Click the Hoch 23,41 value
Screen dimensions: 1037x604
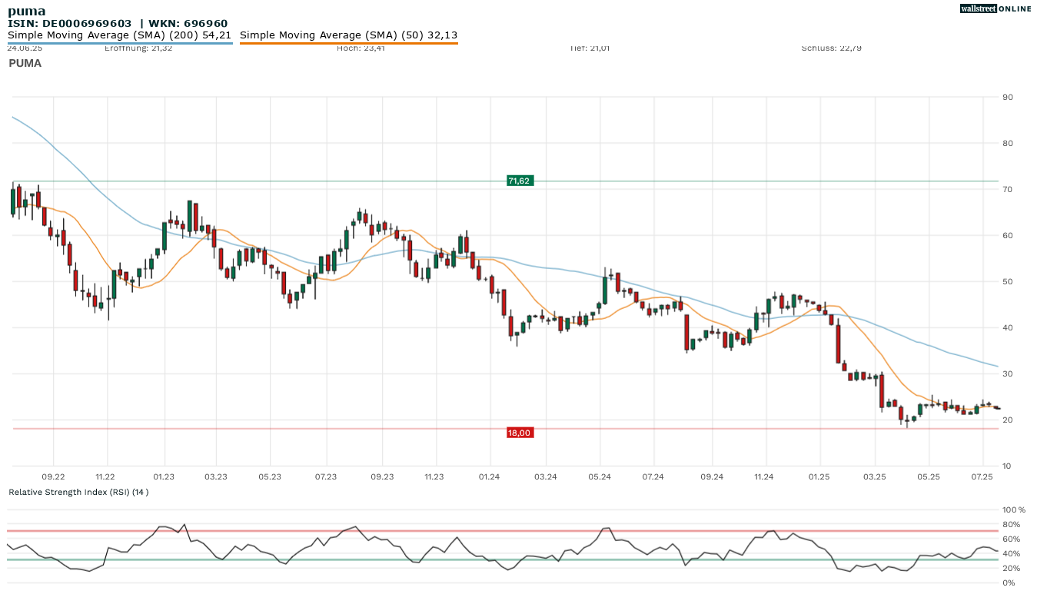point(361,48)
